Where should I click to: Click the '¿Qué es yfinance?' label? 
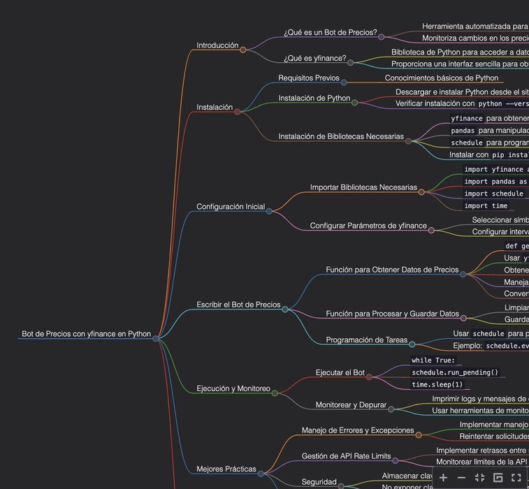click(x=315, y=59)
